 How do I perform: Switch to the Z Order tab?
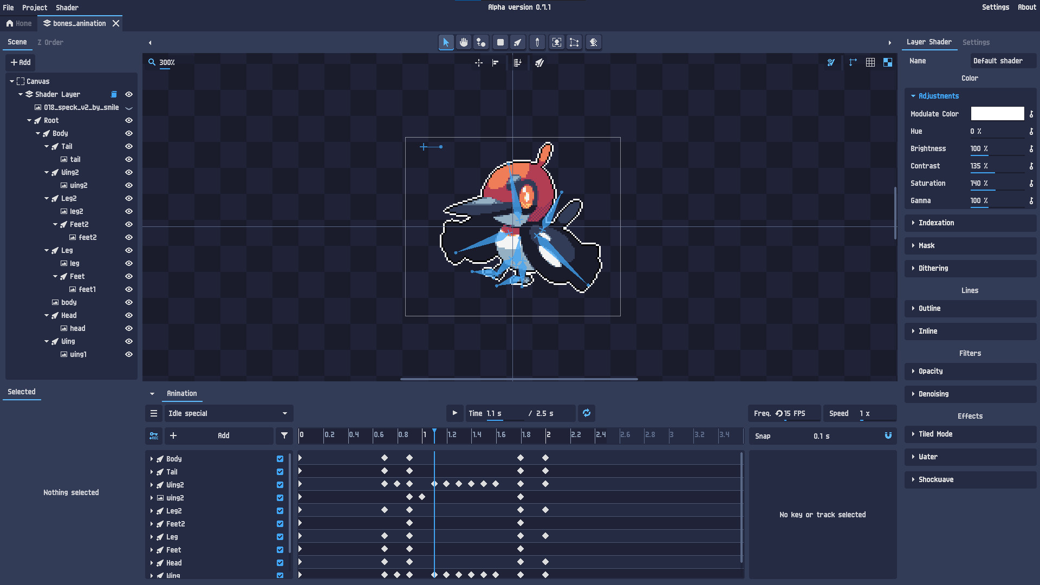click(50, 42)
